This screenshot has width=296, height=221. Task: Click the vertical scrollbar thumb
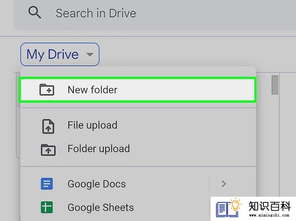[x=275, y=85]
